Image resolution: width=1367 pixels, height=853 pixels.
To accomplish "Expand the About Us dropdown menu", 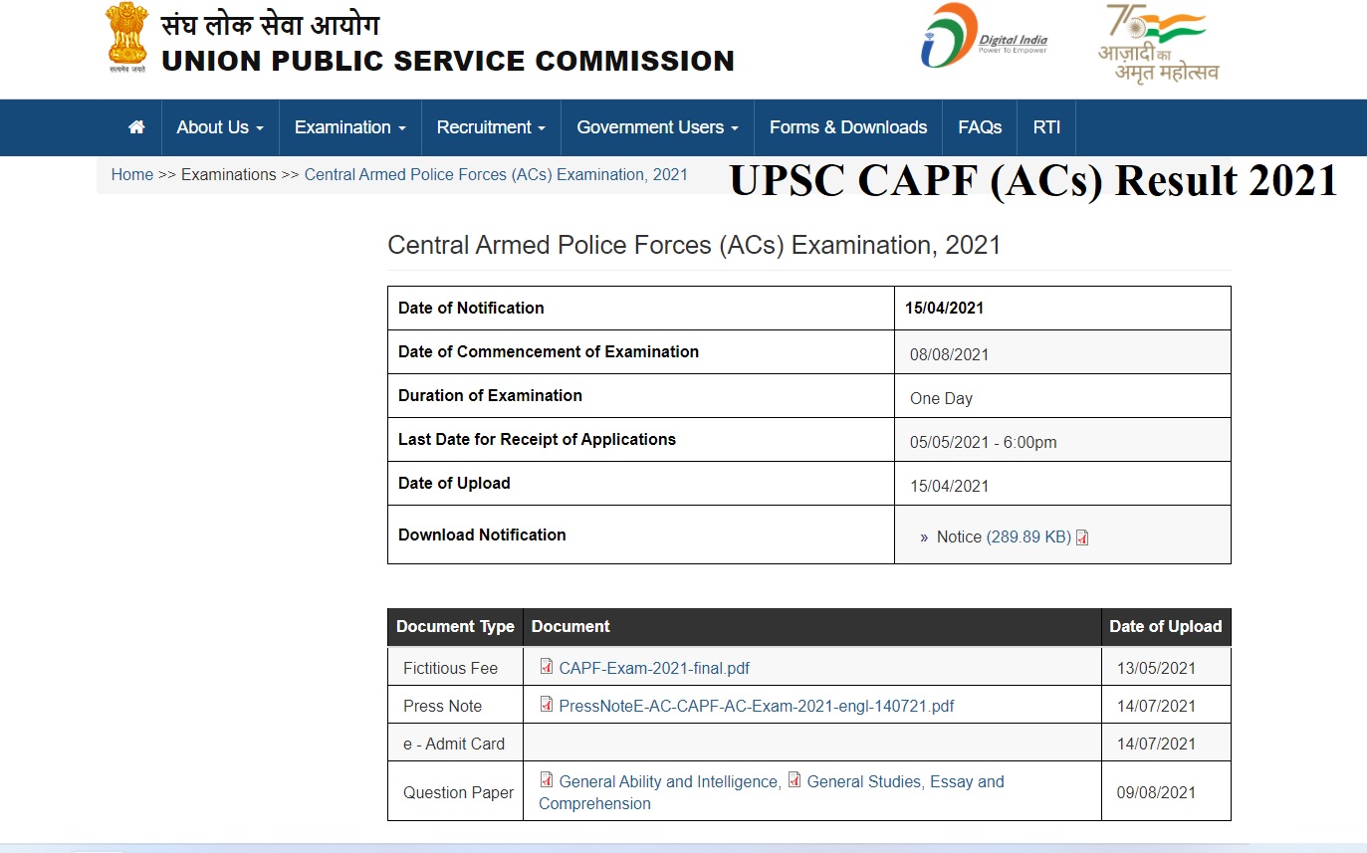I will 220,127.
